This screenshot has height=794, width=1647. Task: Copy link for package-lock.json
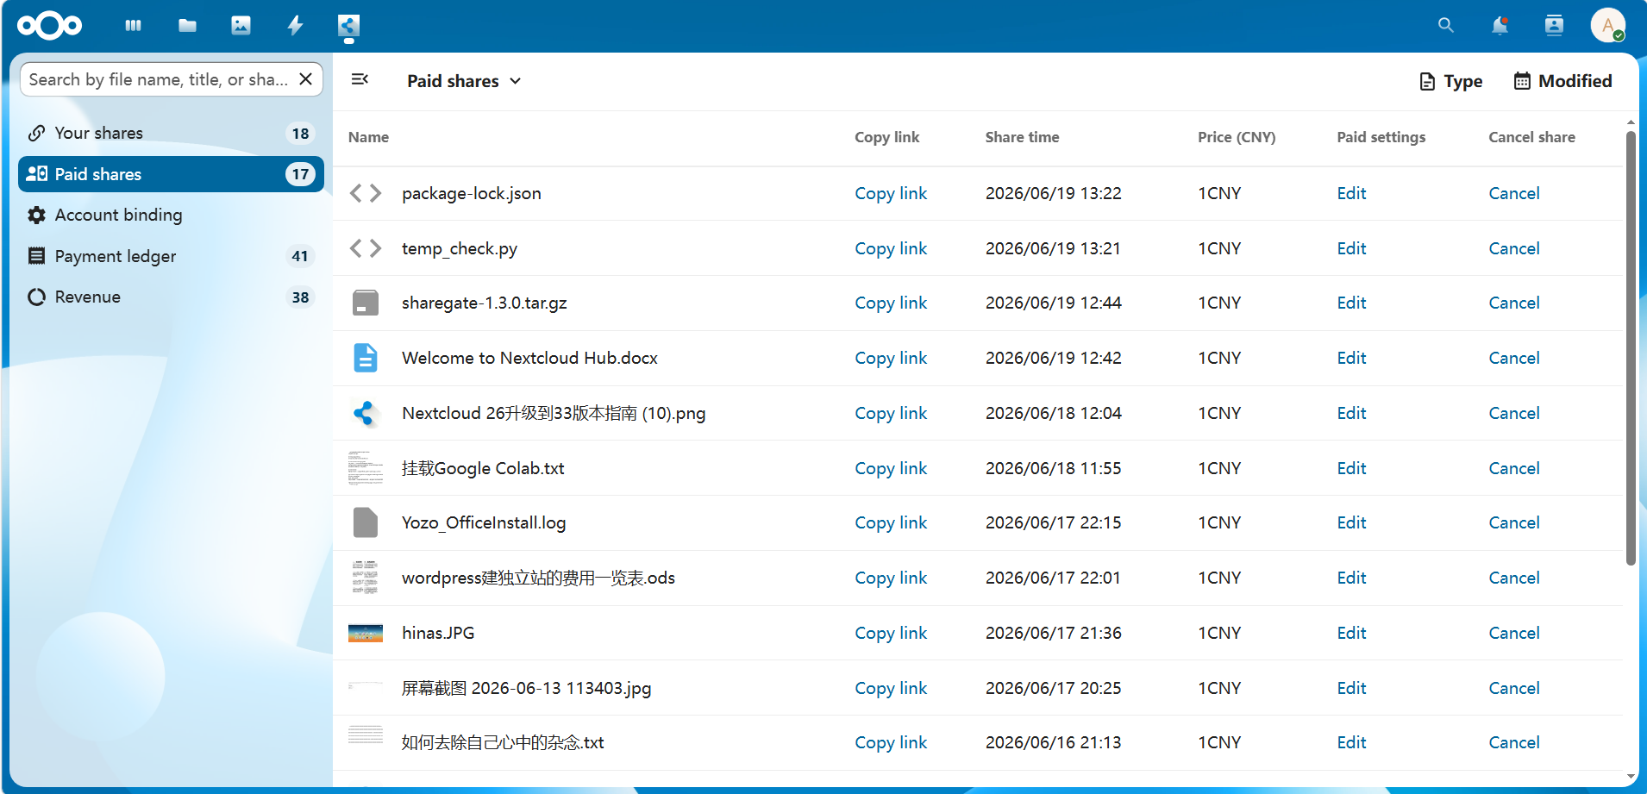[891, 193]
